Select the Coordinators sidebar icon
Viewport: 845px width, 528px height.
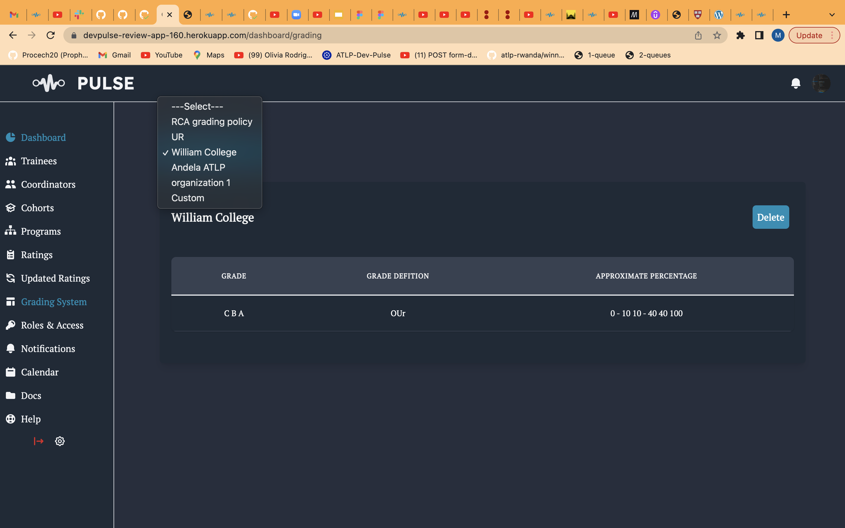[x=11, y=185]
